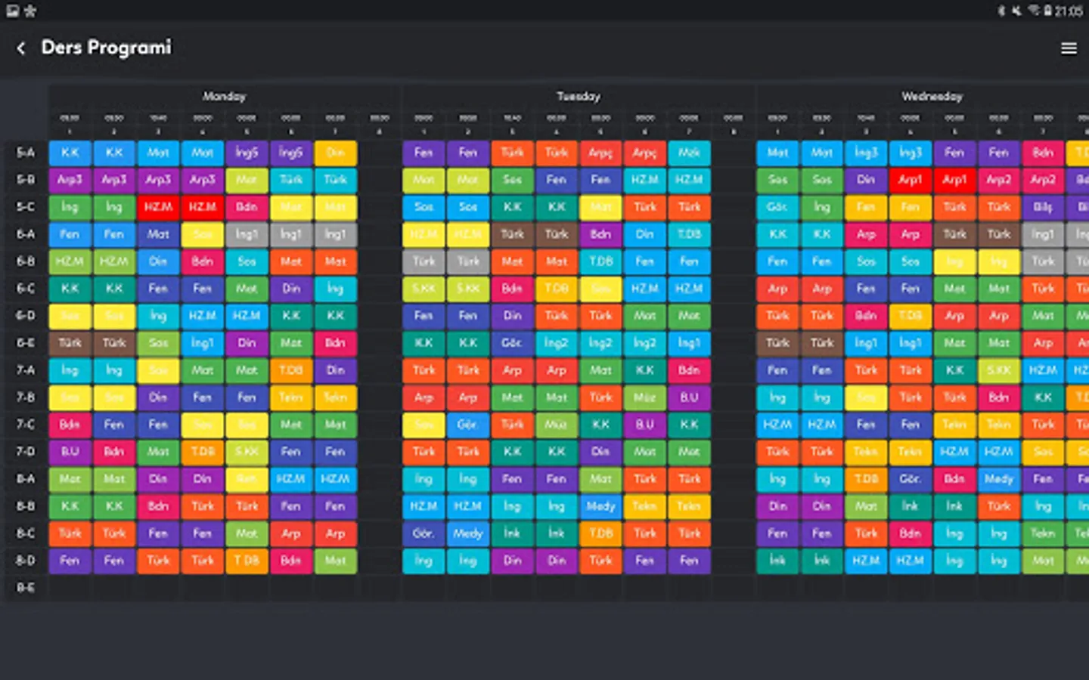The image size is (1089, 680).
Task: Open the Müz lesson in 7-B Tuesday
Action: (x=645, y=397)
